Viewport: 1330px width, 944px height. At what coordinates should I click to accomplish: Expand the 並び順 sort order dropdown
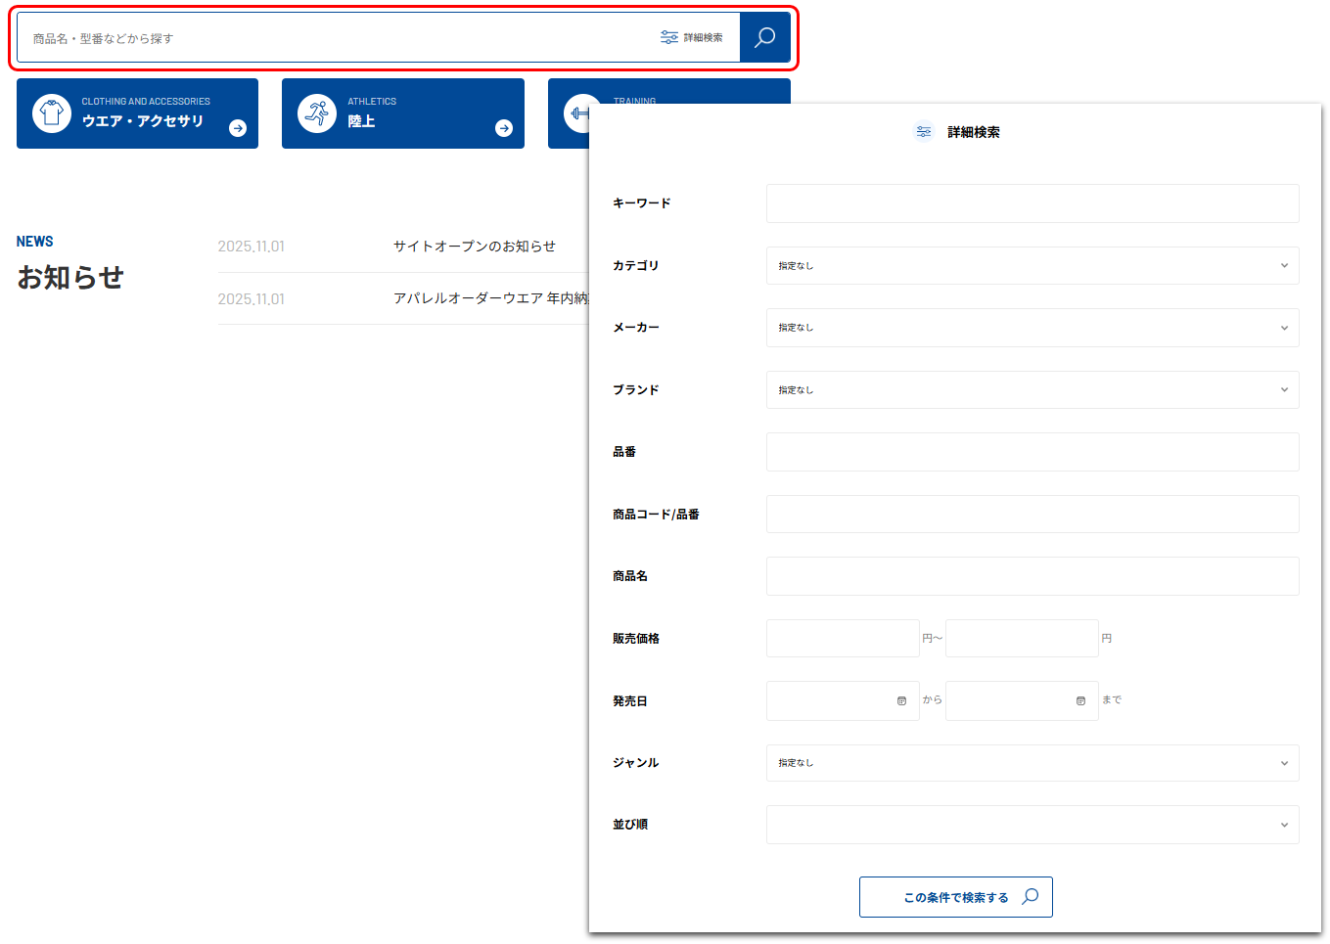pyautogui.click(x=1032, y=825)
